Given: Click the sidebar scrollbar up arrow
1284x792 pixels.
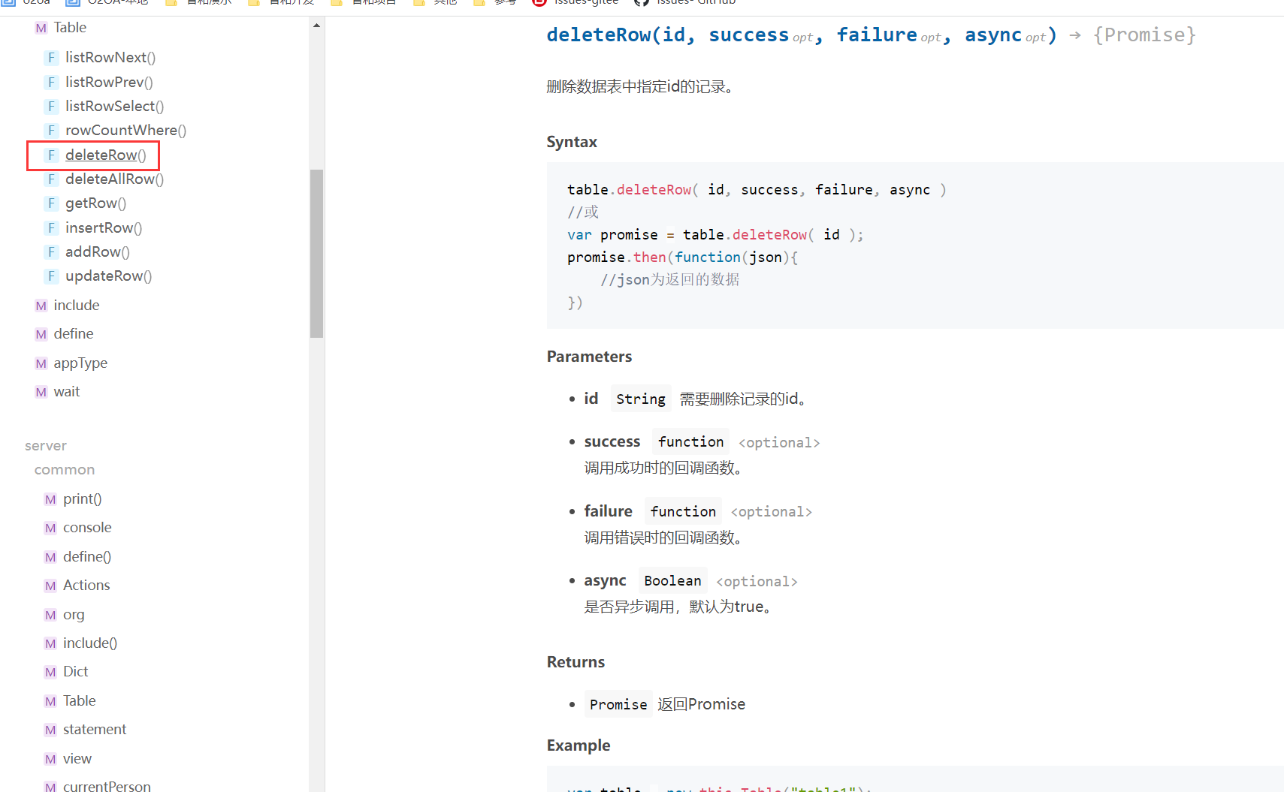Looking at the screenshot, I should [316, 26].
